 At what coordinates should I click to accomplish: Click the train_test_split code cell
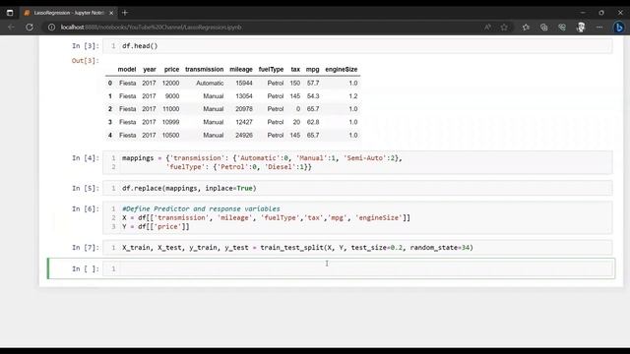[357, 248]
